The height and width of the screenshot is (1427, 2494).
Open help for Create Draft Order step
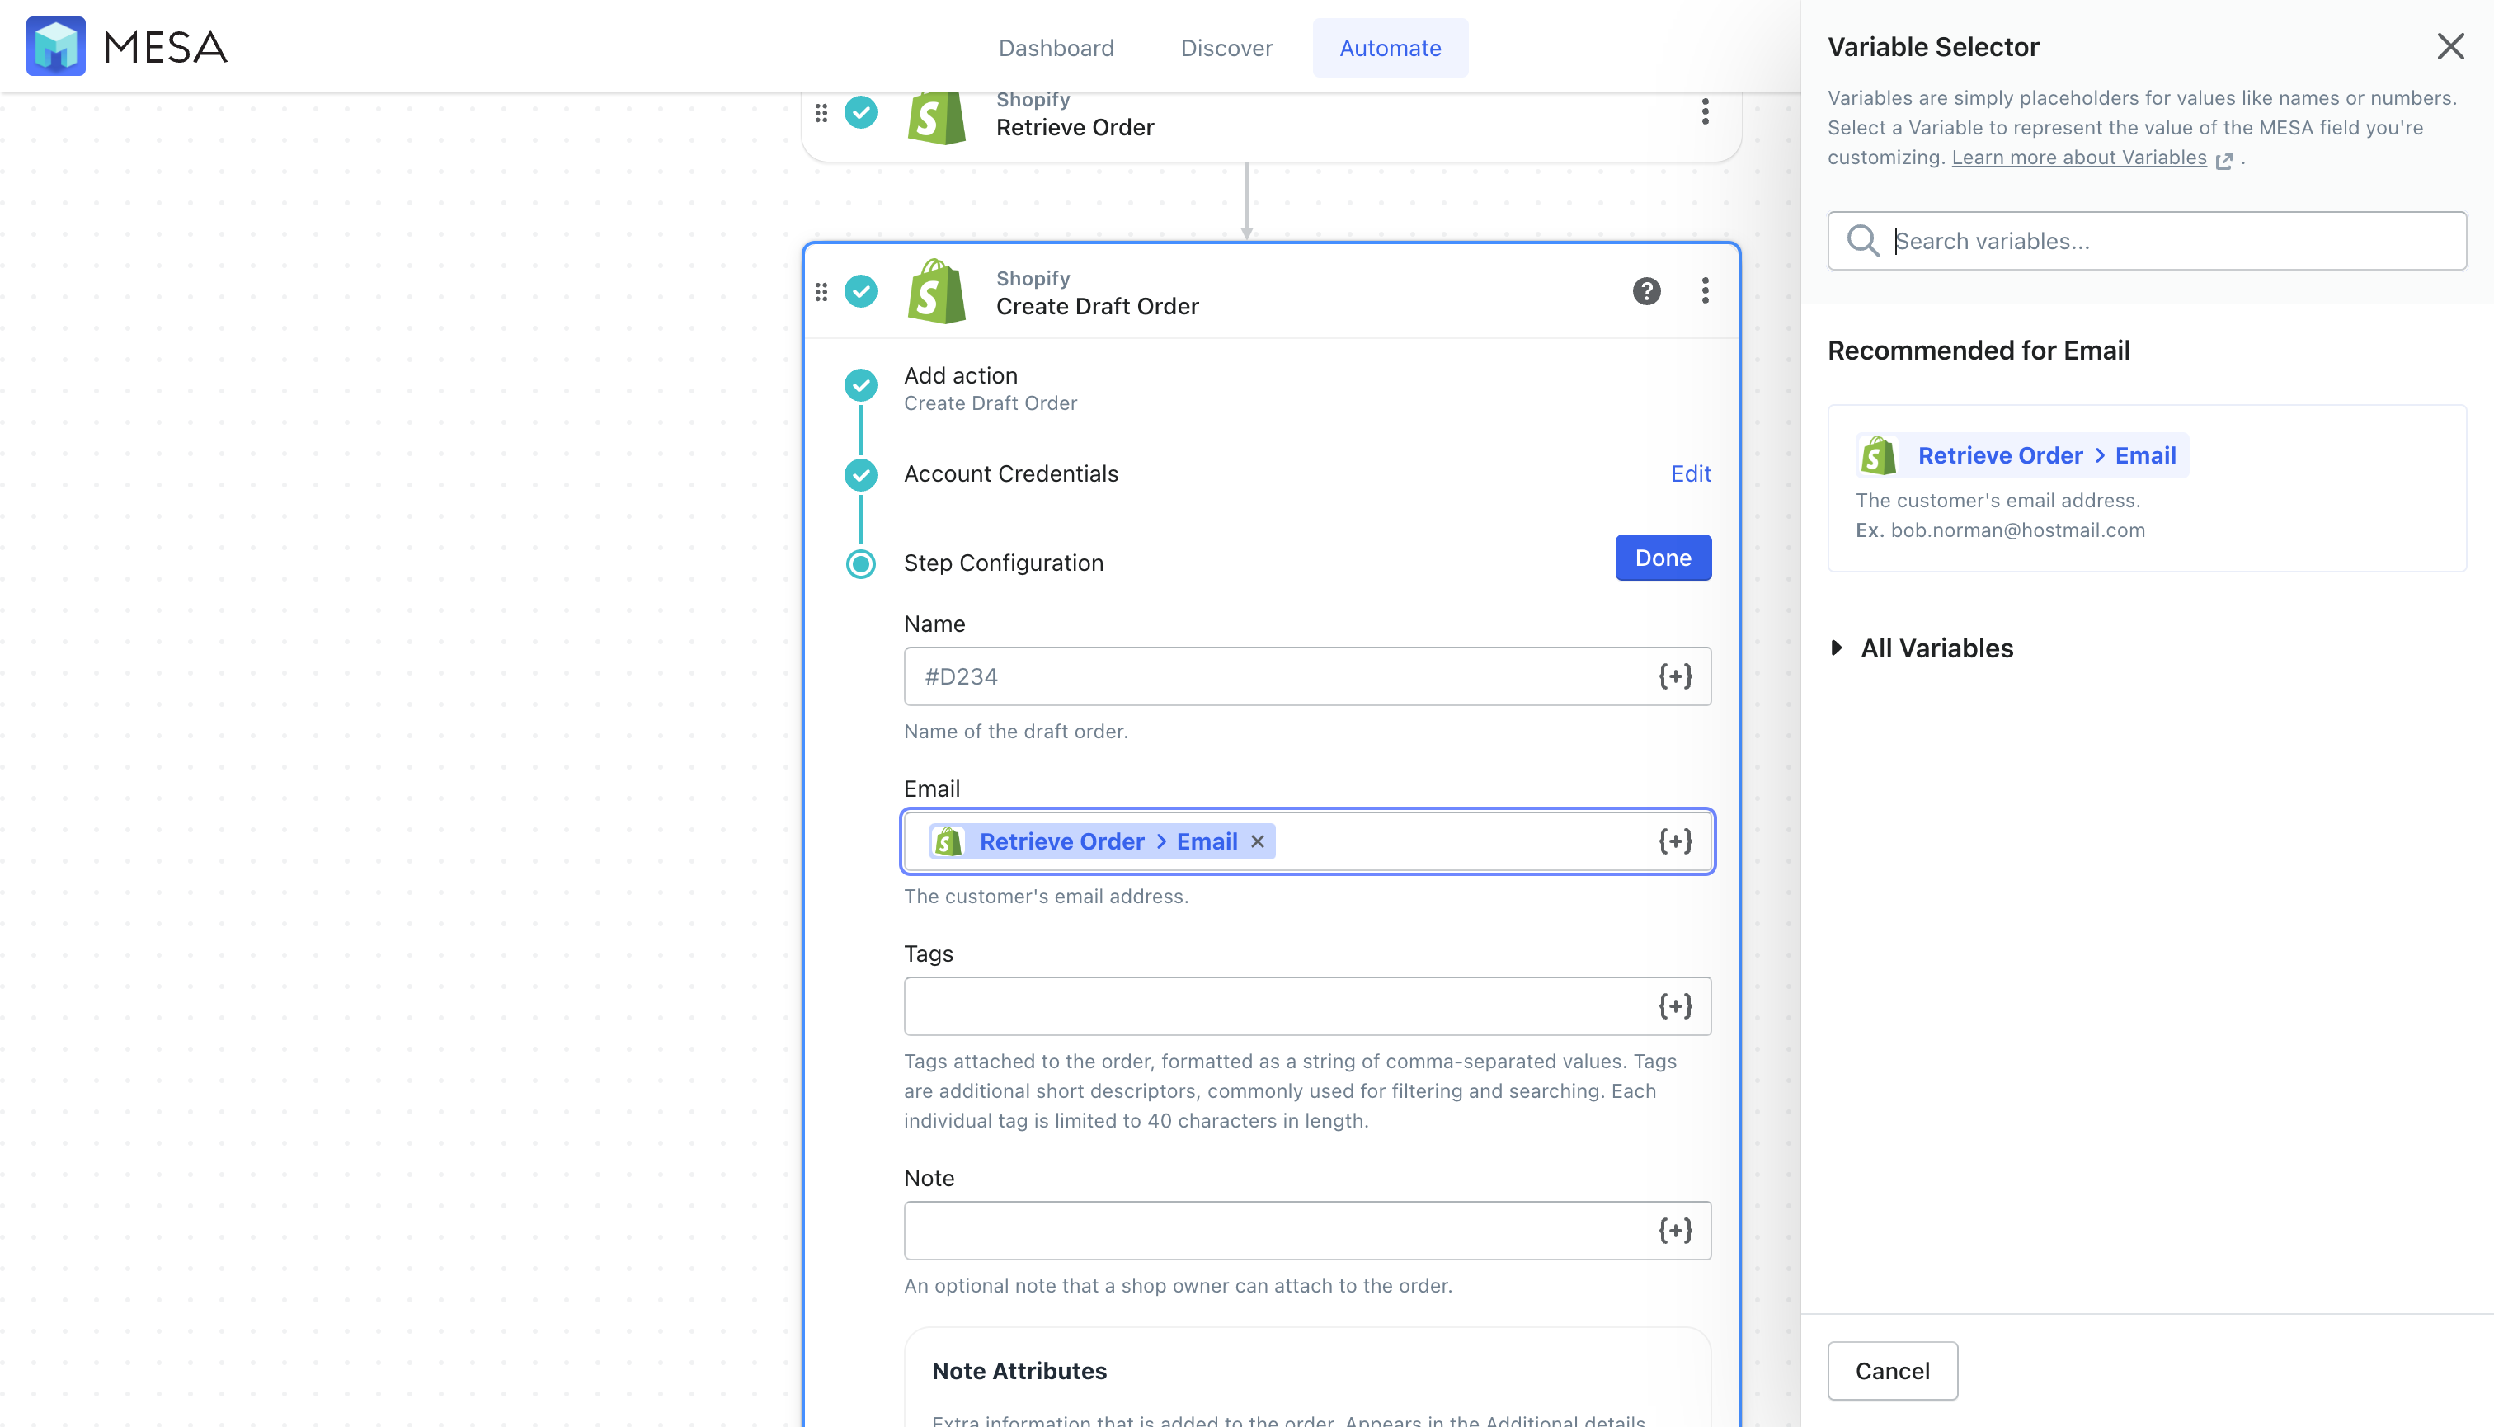tap(1646, 291)
